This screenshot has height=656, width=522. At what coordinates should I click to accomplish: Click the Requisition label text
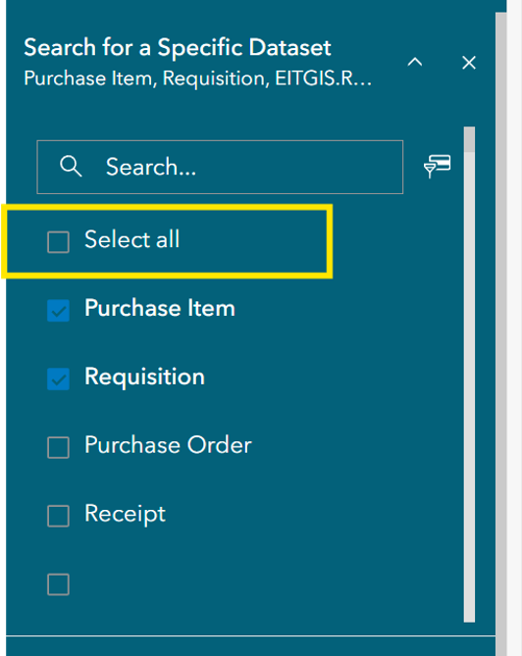click(x=145, y=378)
